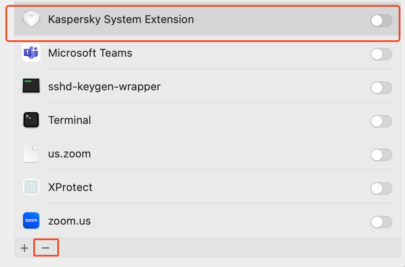
Task: Click the sshd-keygen-wrapper exec icon
Action: point(31,86)
